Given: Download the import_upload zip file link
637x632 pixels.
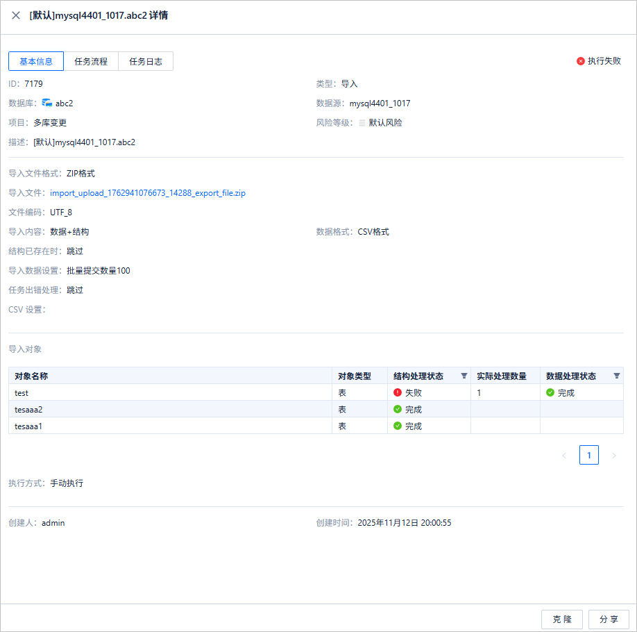Looking at the screenshot, I should pos(148,193).
